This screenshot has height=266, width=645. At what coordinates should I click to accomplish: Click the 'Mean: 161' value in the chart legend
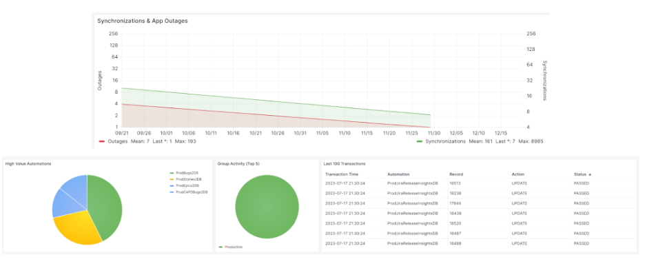(481, 141)
